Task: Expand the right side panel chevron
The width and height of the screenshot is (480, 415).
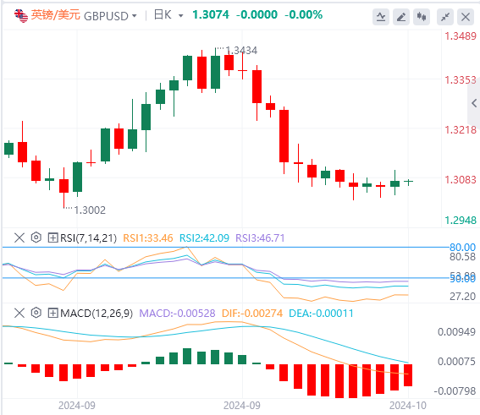Action: pos(474,103)
